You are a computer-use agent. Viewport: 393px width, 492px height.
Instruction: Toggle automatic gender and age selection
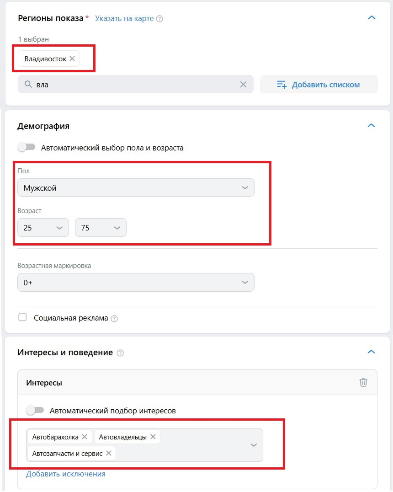click(27, 148)
